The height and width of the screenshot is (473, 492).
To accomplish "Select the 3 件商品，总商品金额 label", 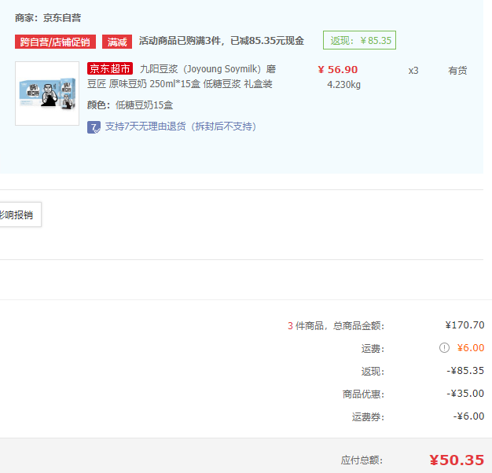I will coord(336,325).
